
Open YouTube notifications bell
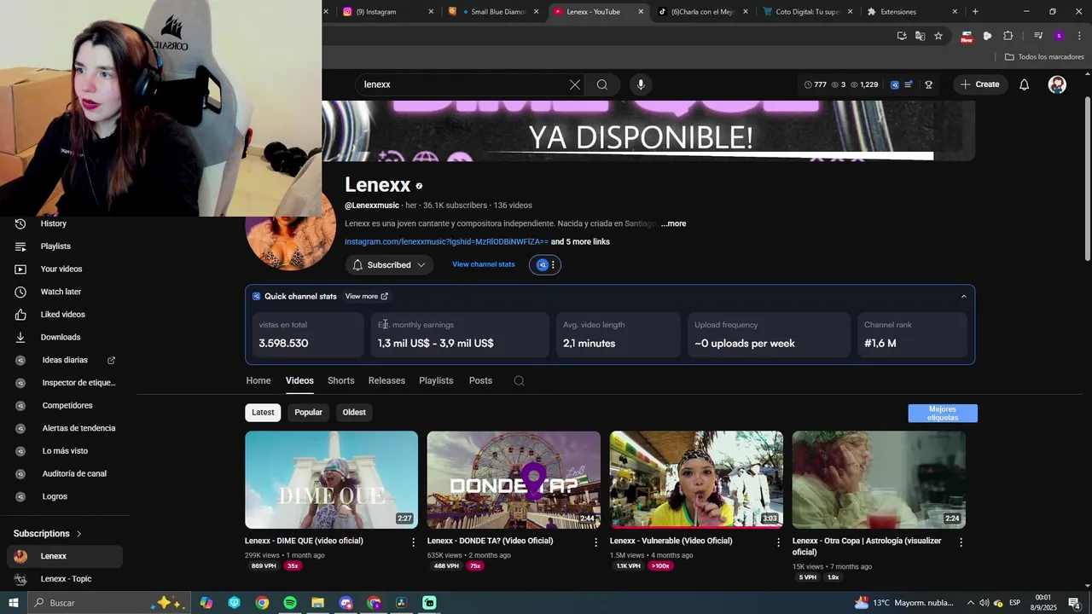[1024, 84]
